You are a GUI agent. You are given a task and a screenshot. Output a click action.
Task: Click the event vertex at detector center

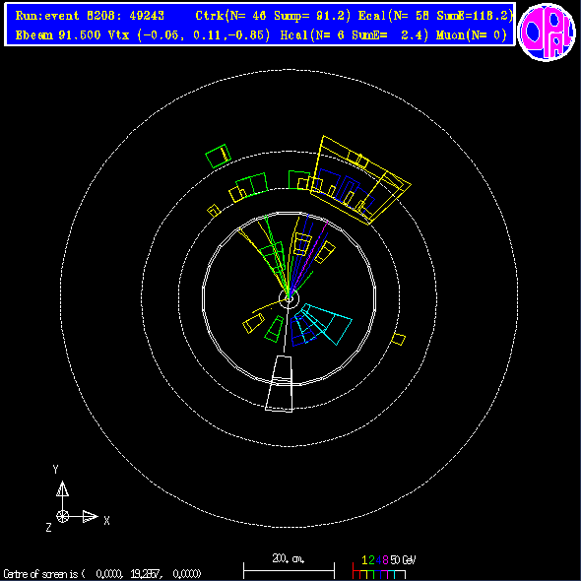click(x=289, y=298)
